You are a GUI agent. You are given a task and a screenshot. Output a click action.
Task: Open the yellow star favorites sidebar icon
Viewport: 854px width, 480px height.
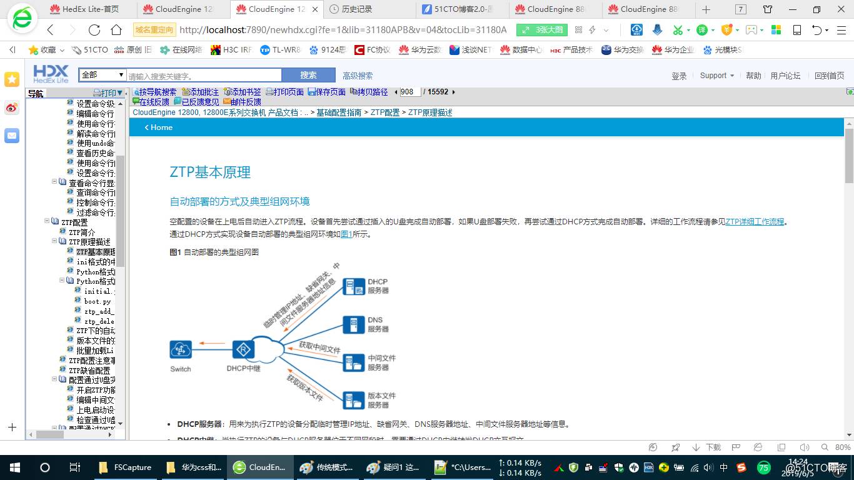tap(12, 79)
